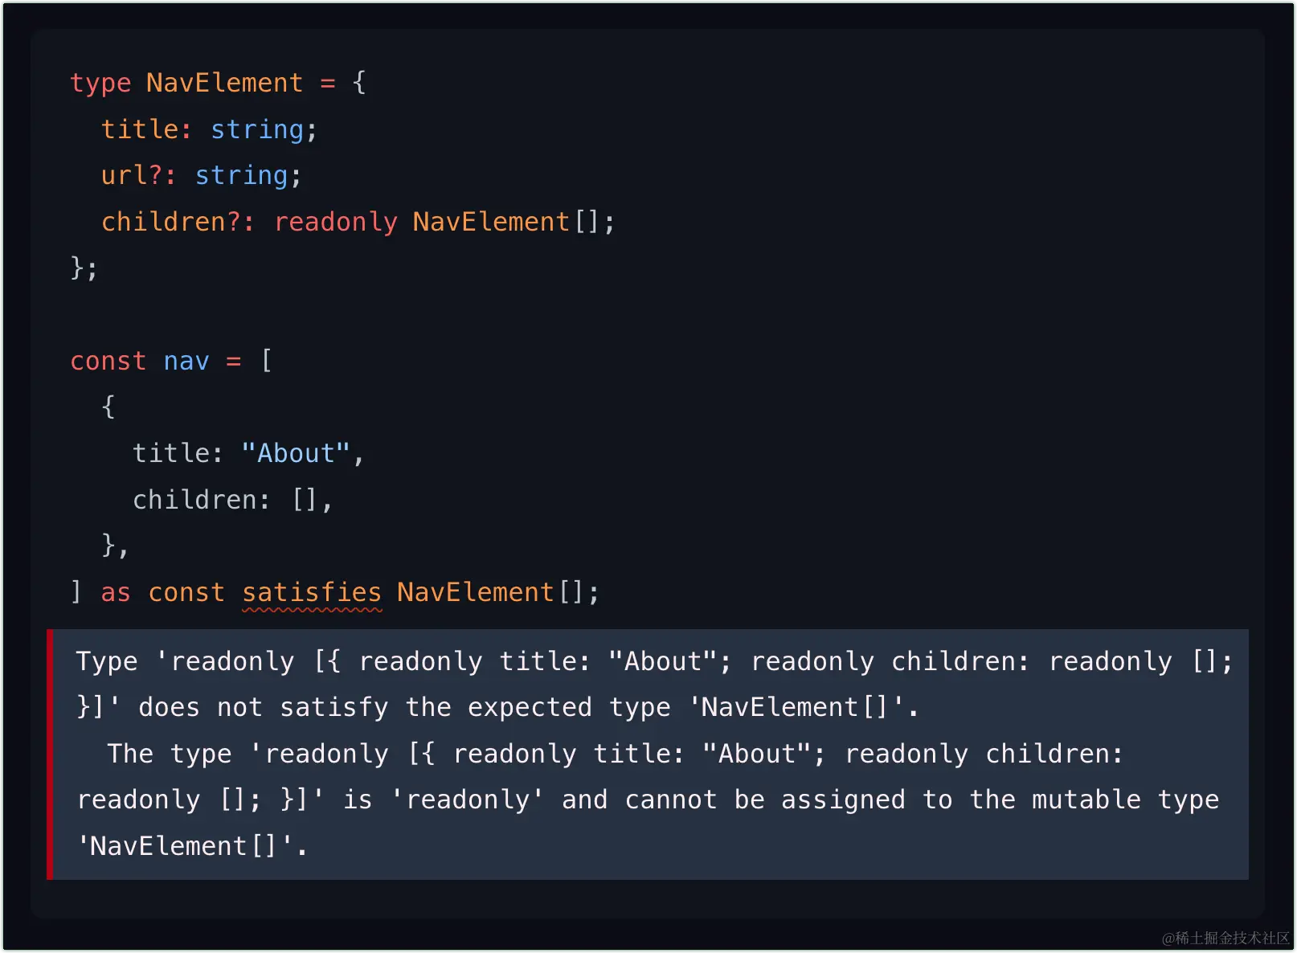Click error text 'does not satisfy the expected type'
The image size is (1297, 953).
[x=404, y=708]
